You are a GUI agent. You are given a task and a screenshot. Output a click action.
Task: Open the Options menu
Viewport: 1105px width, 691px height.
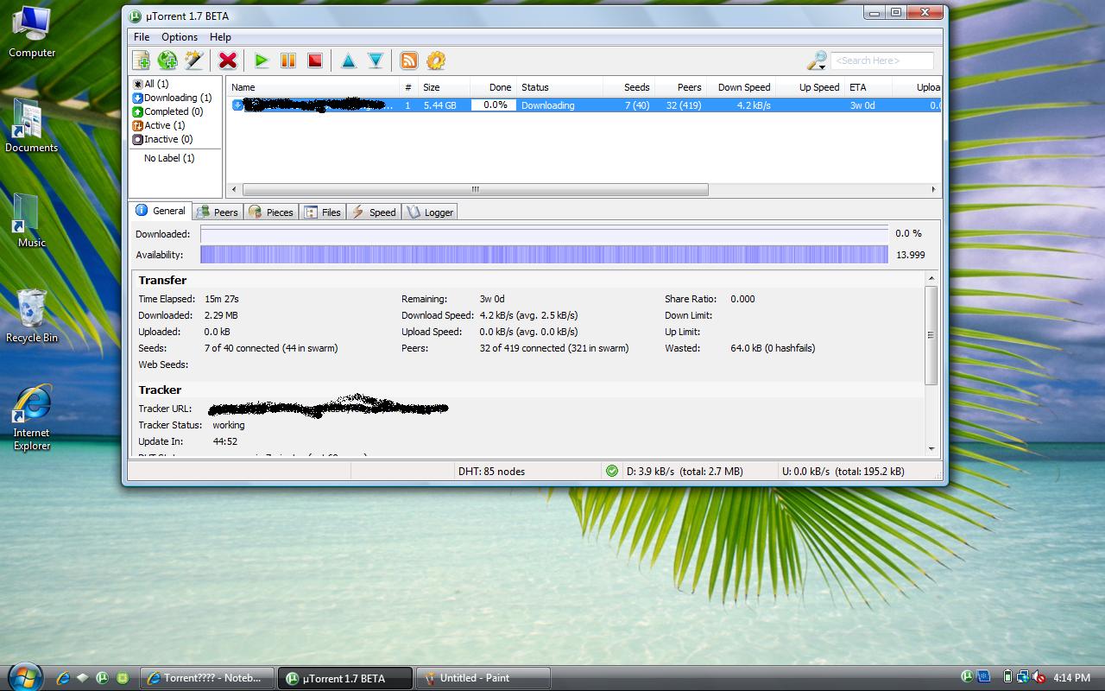[x=180, y=37]
